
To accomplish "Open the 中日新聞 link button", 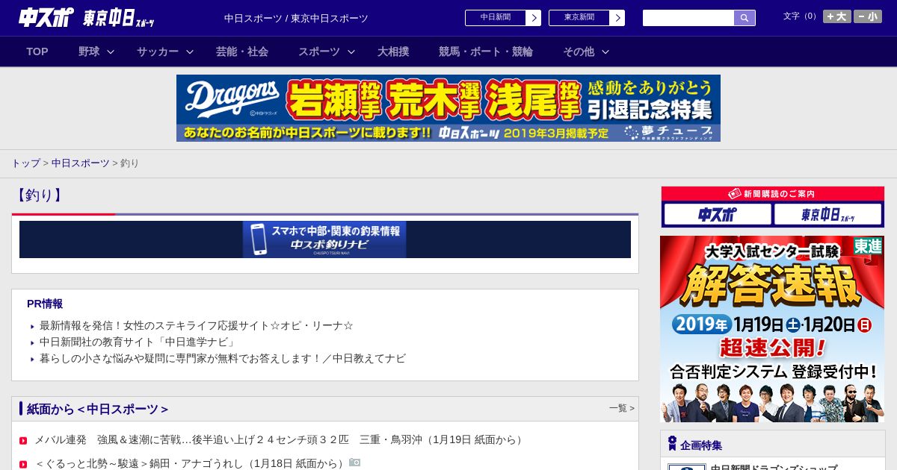I will coord(496,18).
